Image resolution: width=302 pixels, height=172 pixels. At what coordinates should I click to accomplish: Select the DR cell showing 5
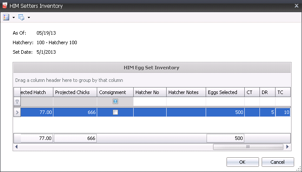coord(267,112)
